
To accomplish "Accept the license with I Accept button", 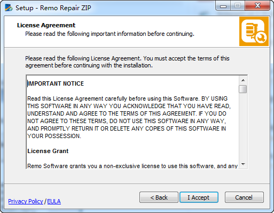I will tap(199, 197).
